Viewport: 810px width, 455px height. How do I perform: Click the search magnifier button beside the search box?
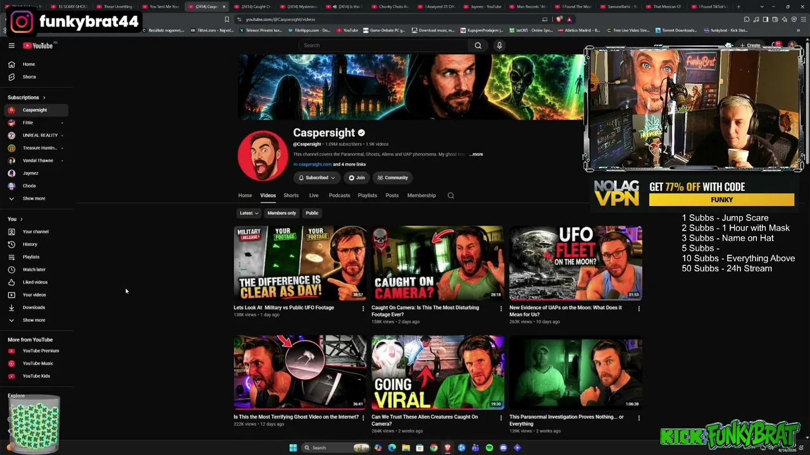pyautogui.click(x=478, y=45)
